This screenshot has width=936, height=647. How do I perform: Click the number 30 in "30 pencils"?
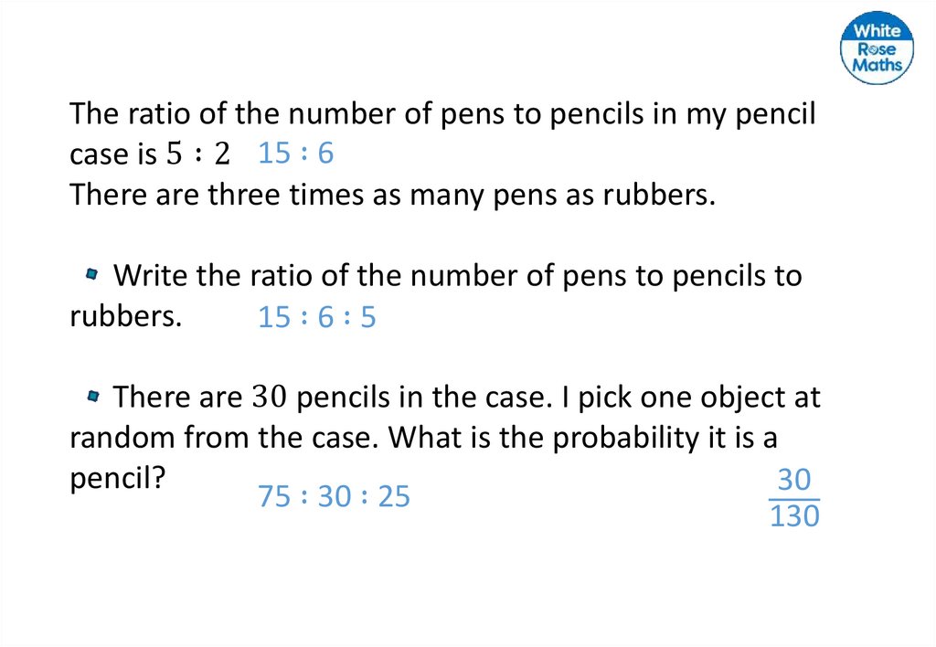(x=273, y=398)
